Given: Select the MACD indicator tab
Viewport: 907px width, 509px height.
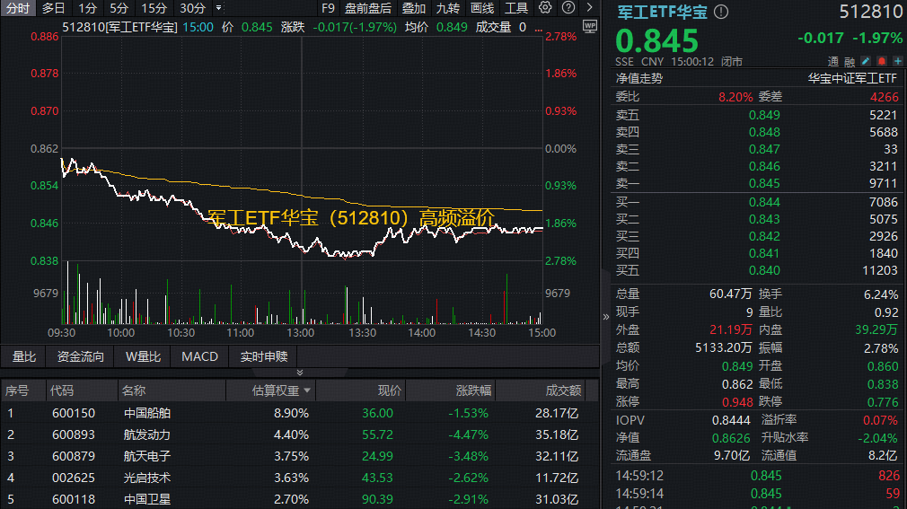Looking at the screenshot, I should (x=199, y=356).
